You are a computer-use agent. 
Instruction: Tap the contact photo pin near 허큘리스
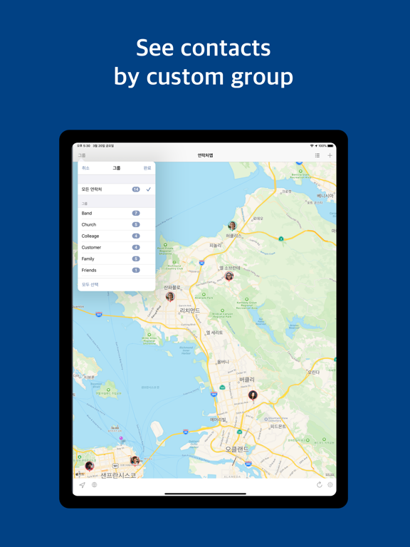coord(232,226)
